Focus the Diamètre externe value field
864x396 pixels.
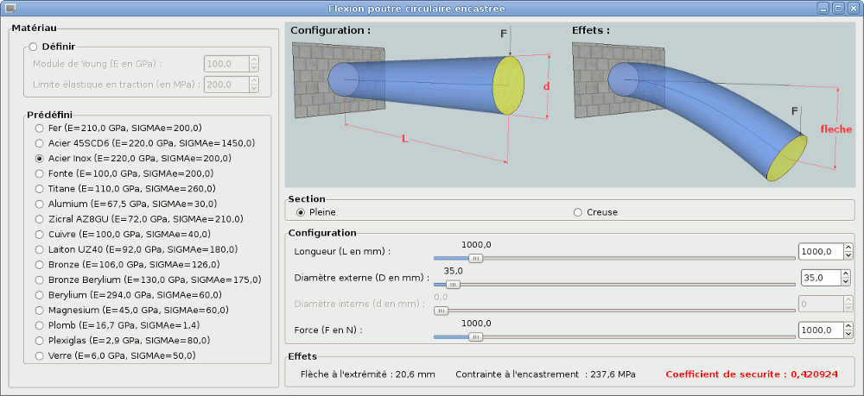[x=821, y=278]
